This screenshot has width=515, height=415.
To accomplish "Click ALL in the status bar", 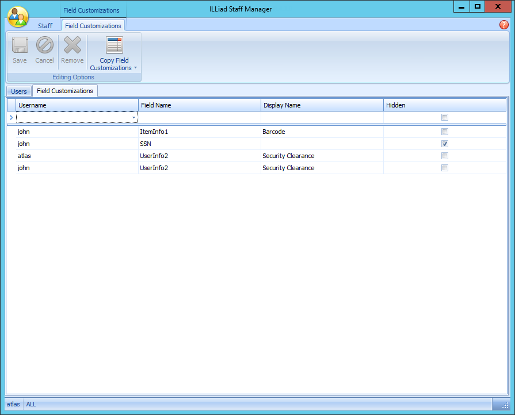I will [30, 404].
